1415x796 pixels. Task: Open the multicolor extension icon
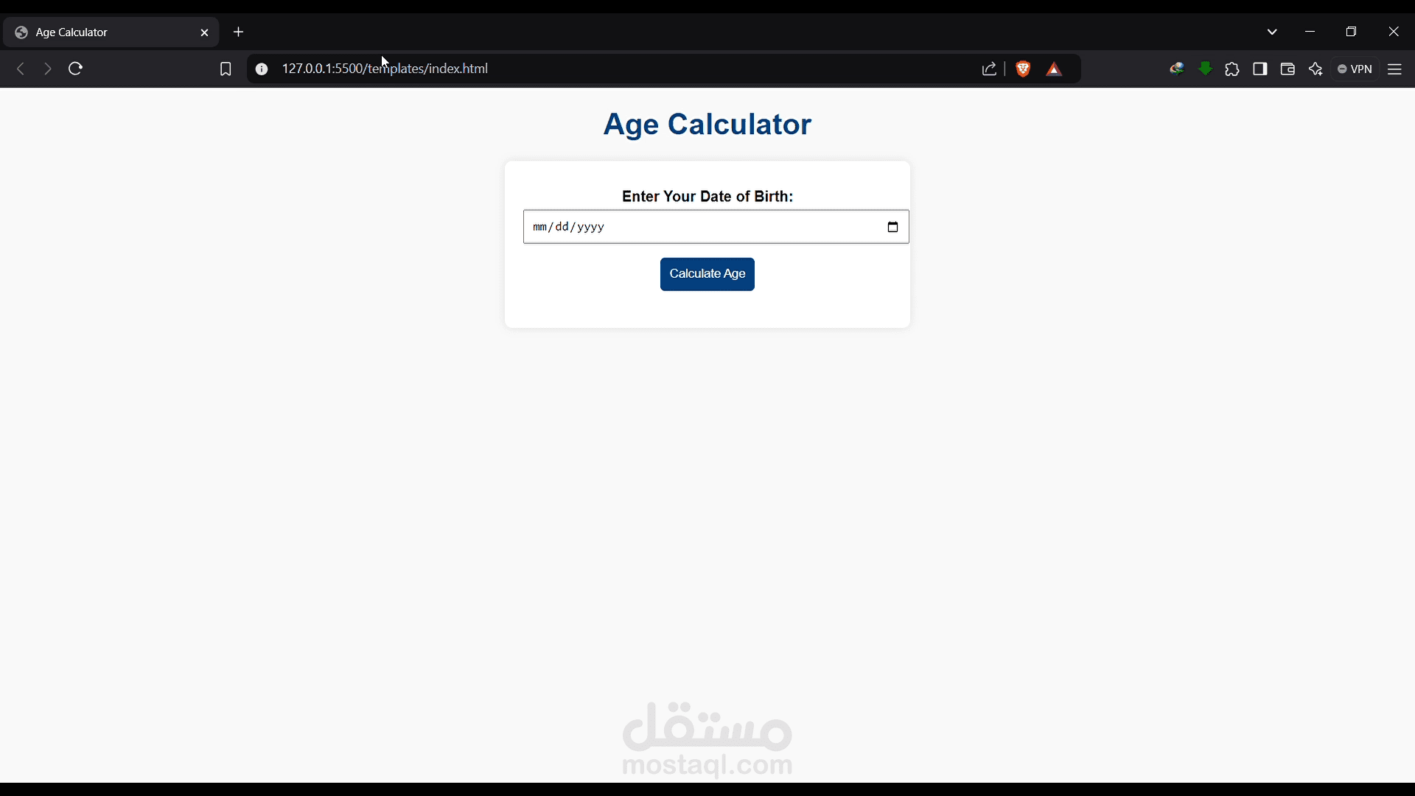click(1176, 69)
